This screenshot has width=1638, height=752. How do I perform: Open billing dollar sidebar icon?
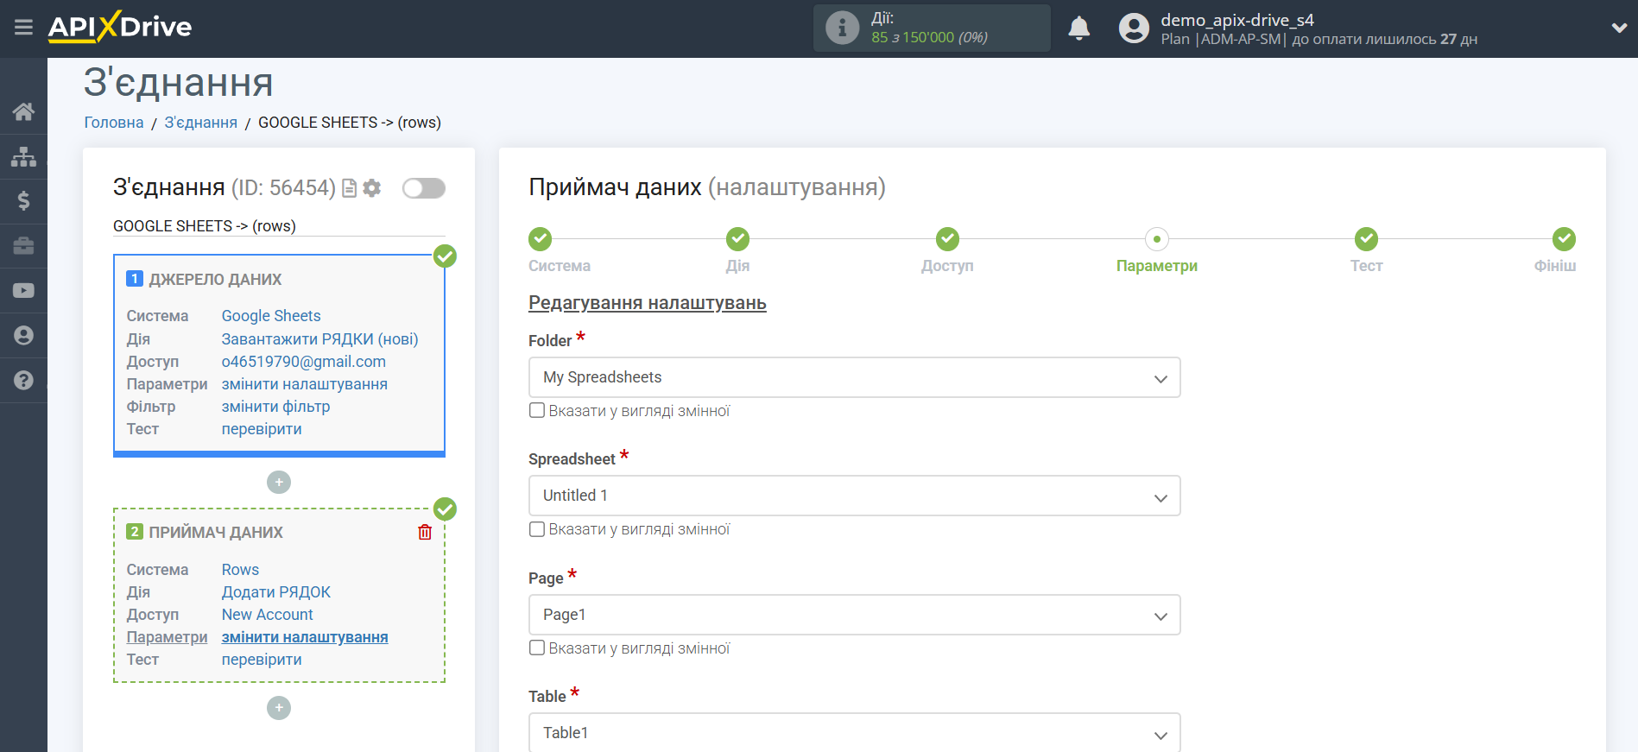pos(23,201)
